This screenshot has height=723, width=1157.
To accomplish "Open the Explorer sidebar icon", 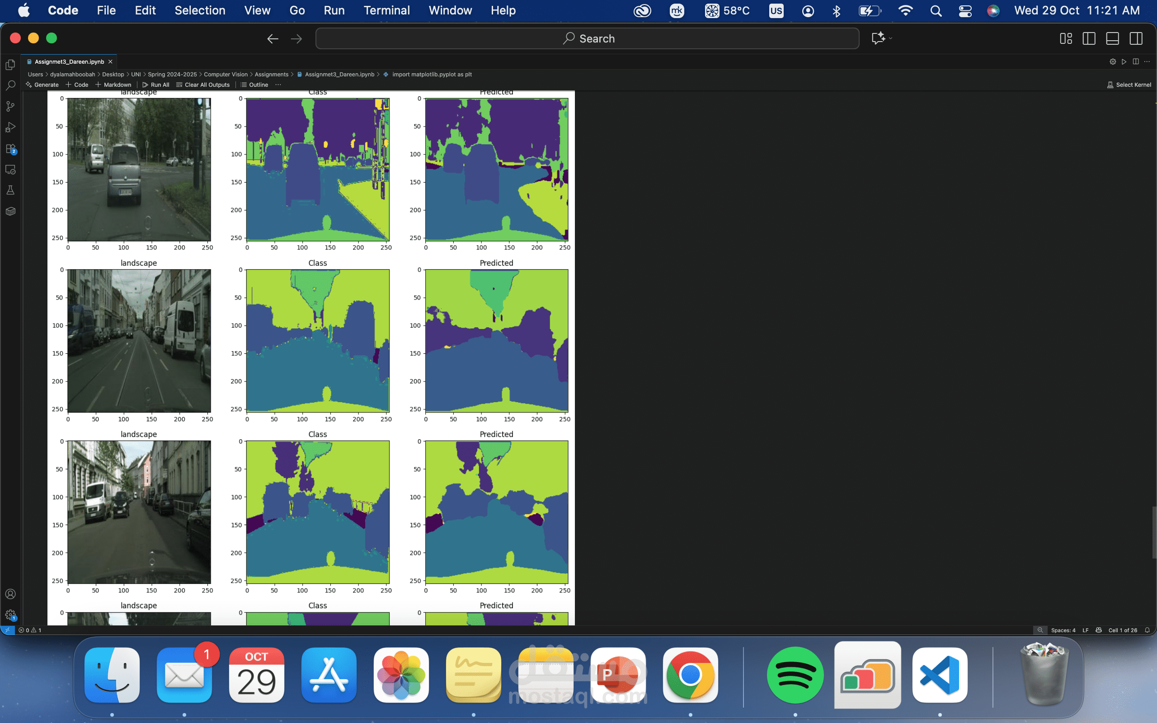I will point(10,65).
